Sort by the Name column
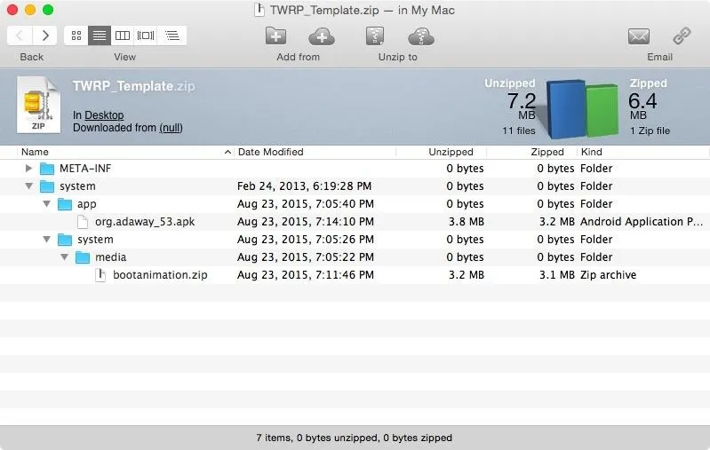The width and height of the screenshot is (710, 450). coord(126,152)
